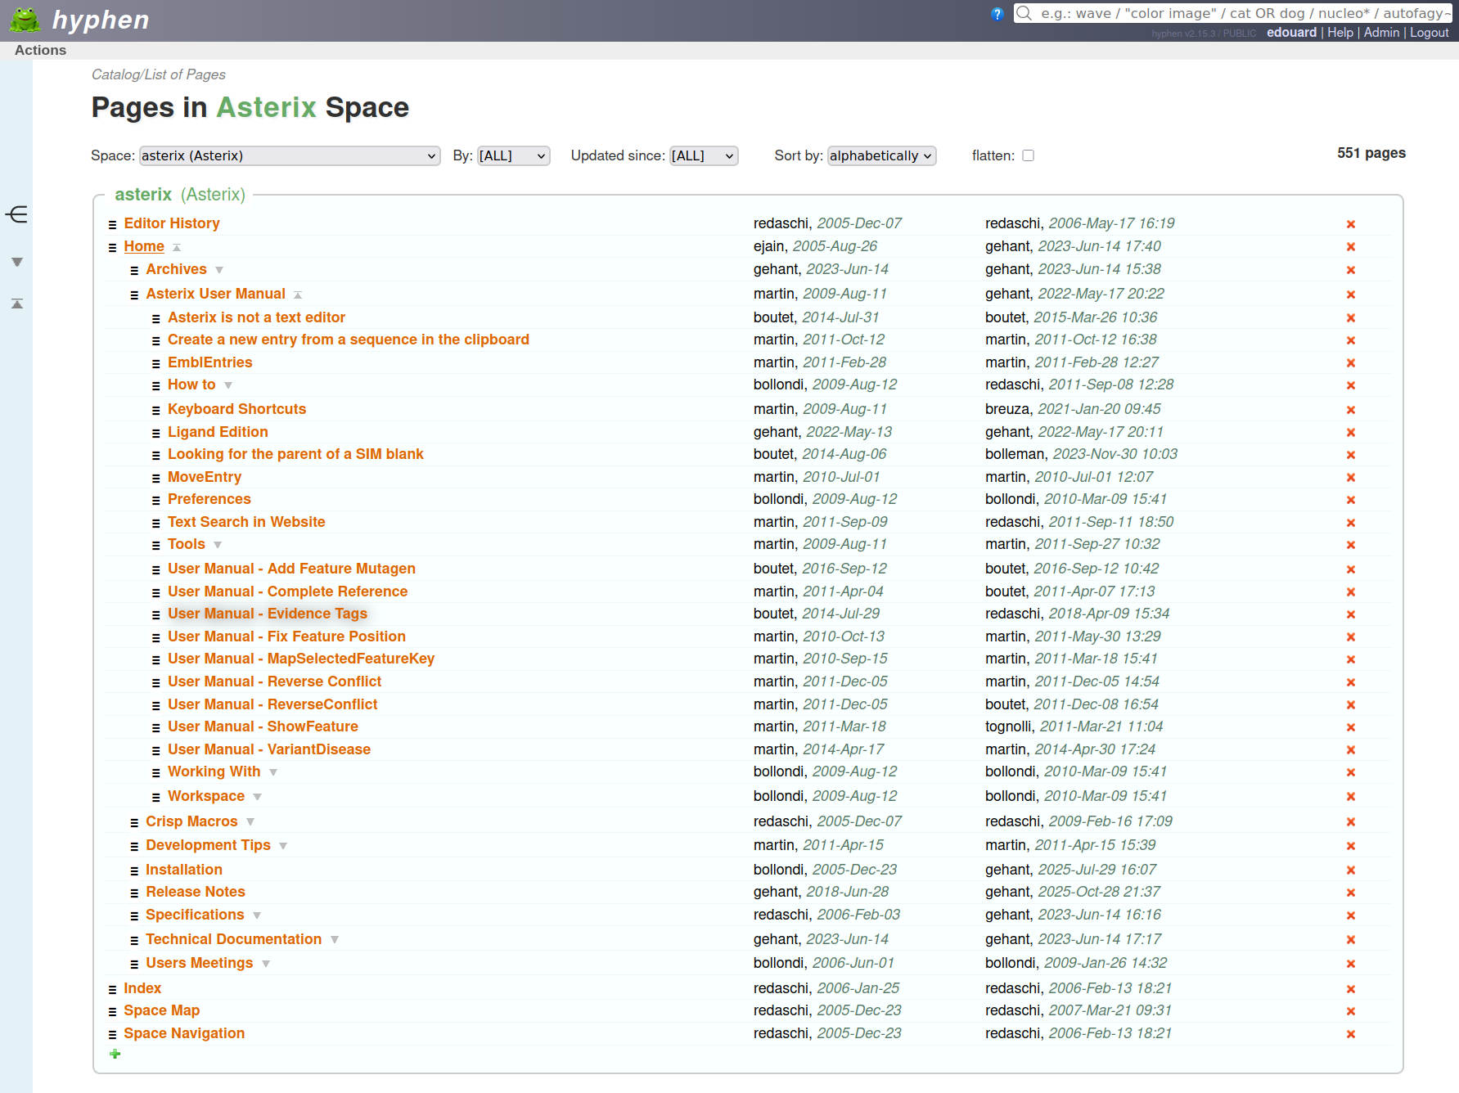Click the hyphen frog logo
The width and height of the screenshot is (1459, 1093).
[x=25, y=20]
